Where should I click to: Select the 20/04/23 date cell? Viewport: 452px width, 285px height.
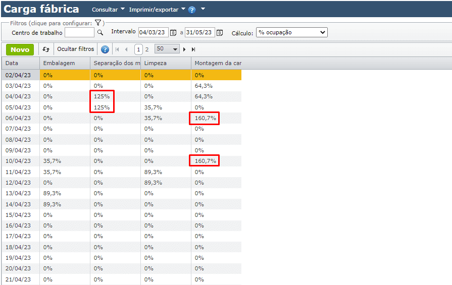21,268
